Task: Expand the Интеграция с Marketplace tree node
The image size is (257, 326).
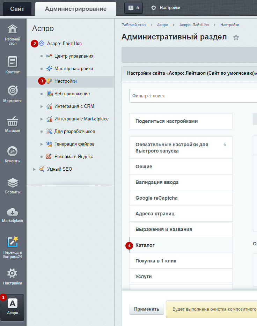Action: 42,119
